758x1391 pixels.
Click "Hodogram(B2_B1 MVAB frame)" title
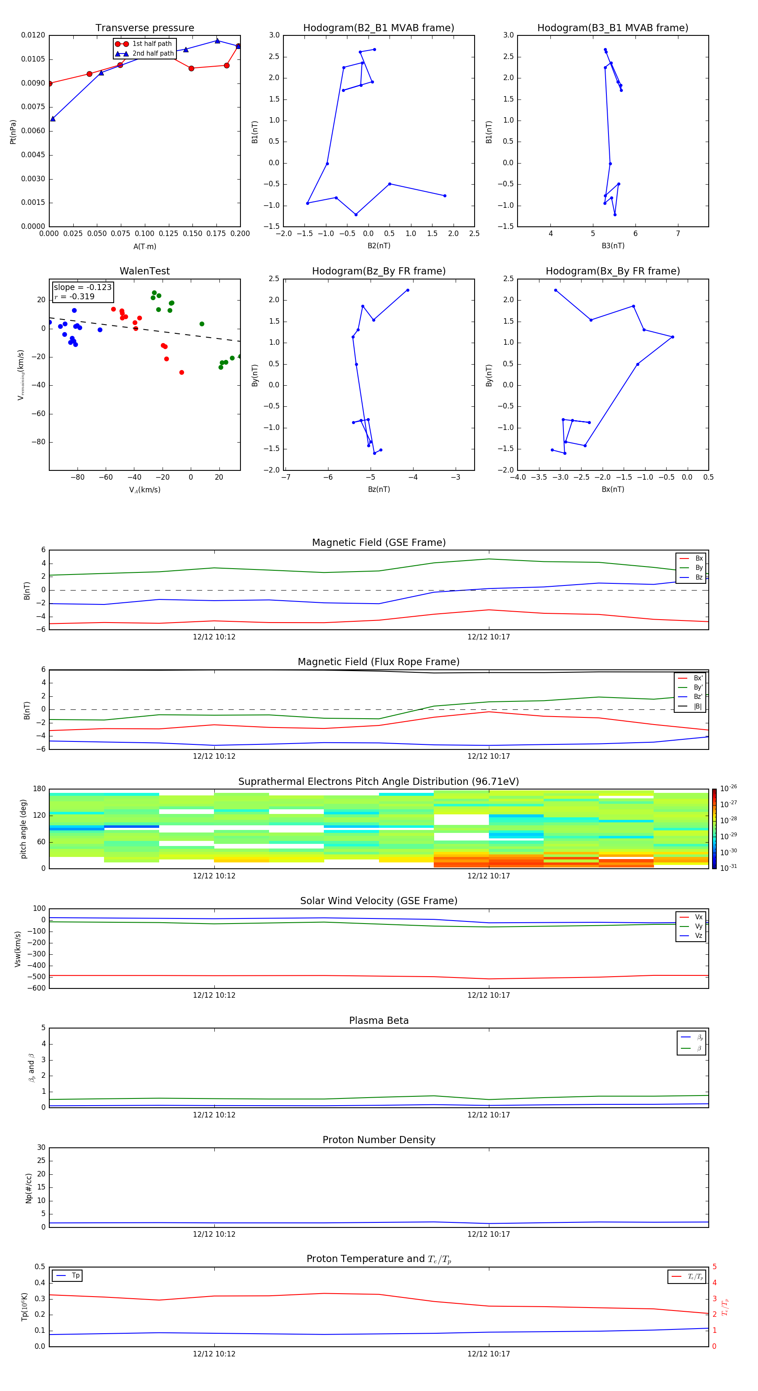click(379, 28)
